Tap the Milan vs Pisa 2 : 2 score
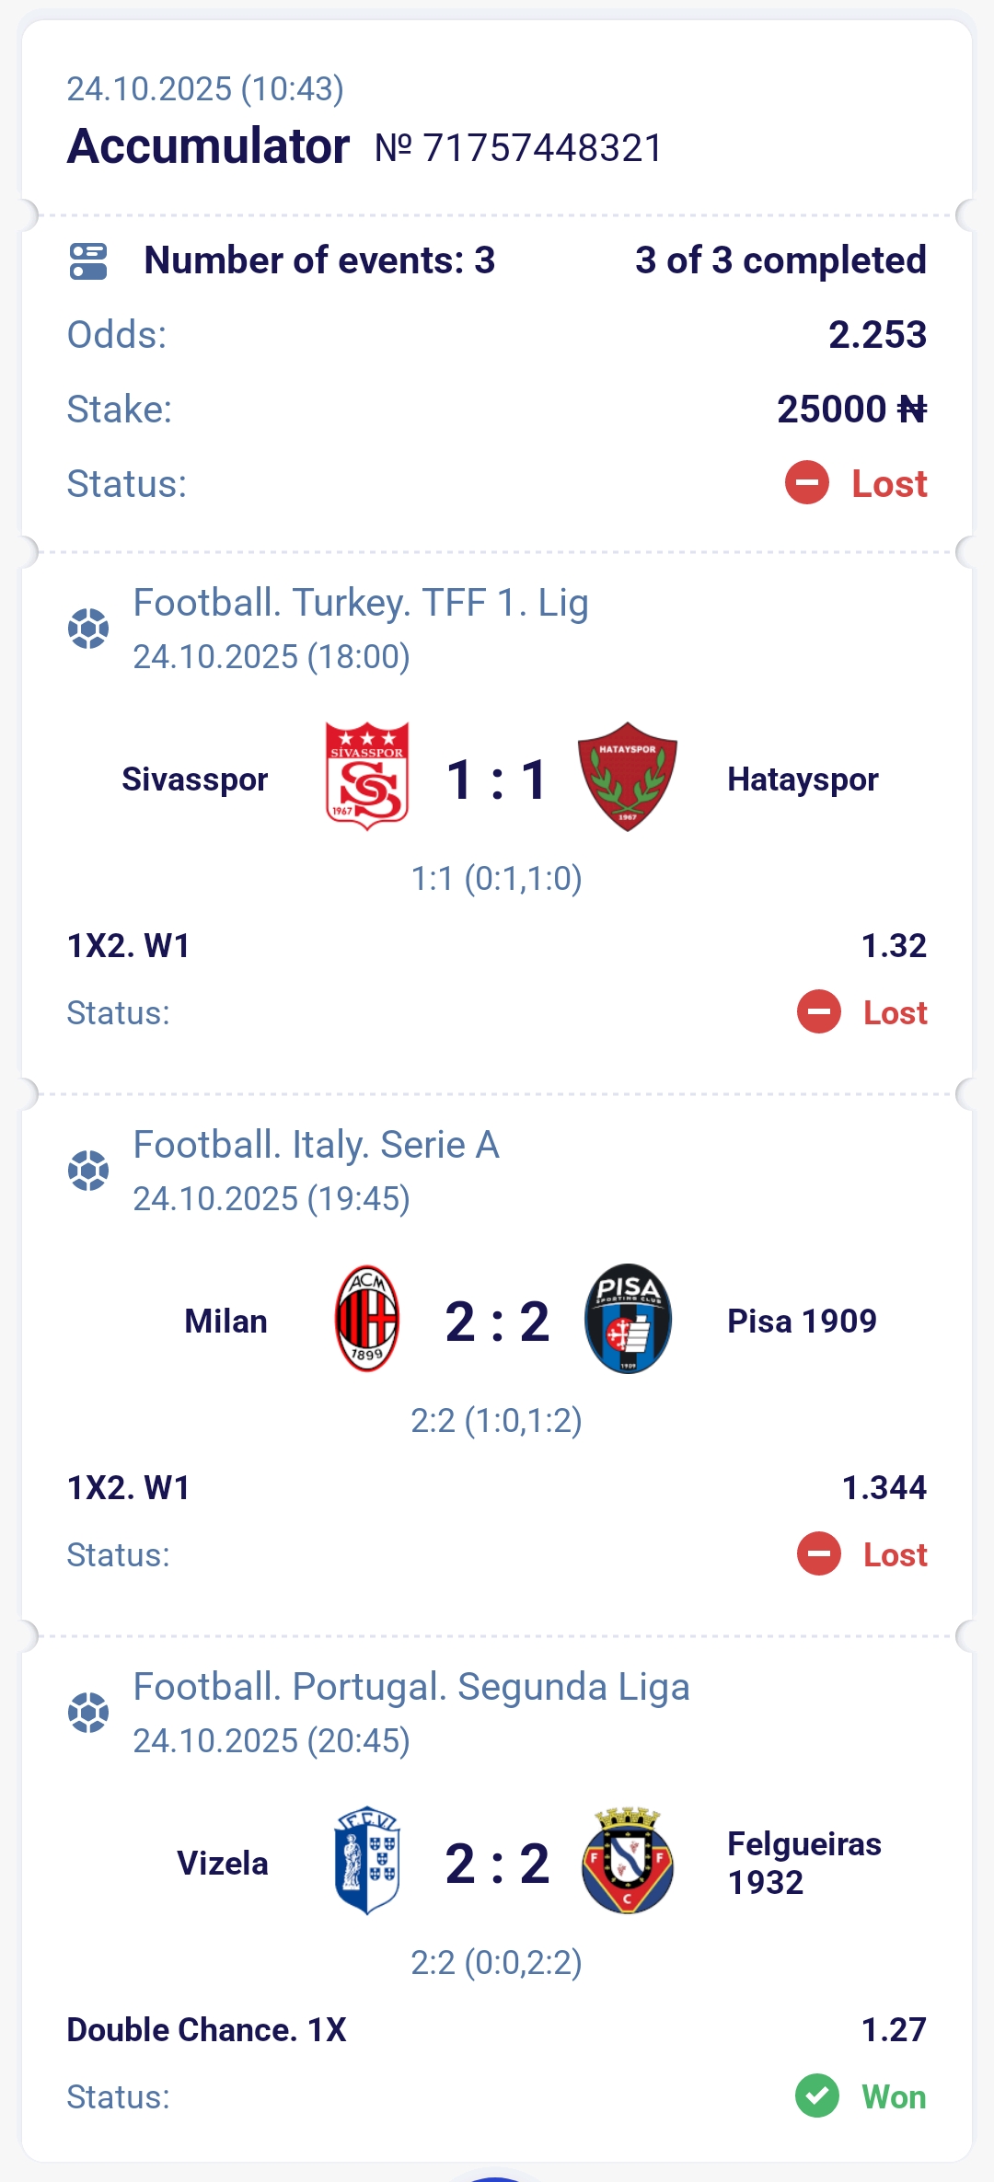The height and width of the screenshot is (2182, 994). click(x=497, y=1322)
